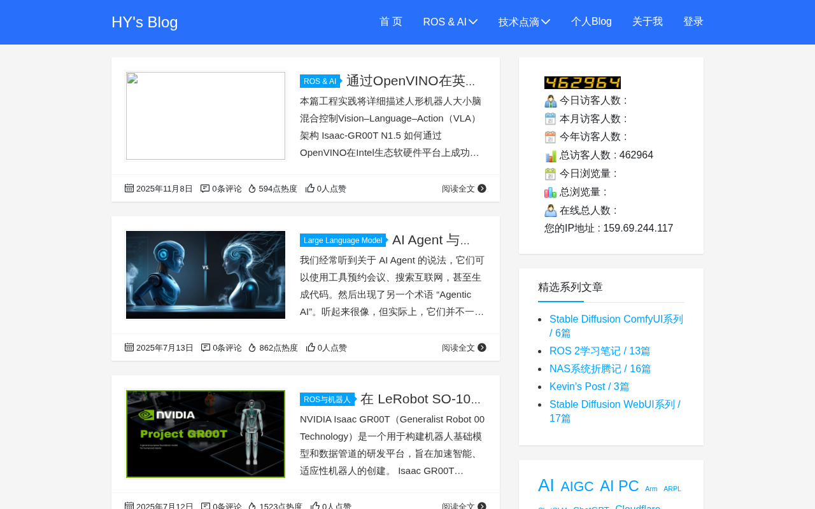Click the date text 2025年7月13日
The height and width of the screenshot is (509, 815).
165,347
